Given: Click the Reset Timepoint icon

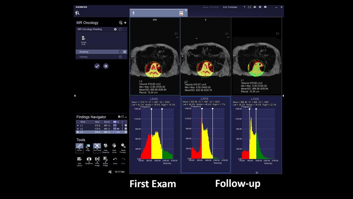Looking at the screenshot, I should (122, 145).
